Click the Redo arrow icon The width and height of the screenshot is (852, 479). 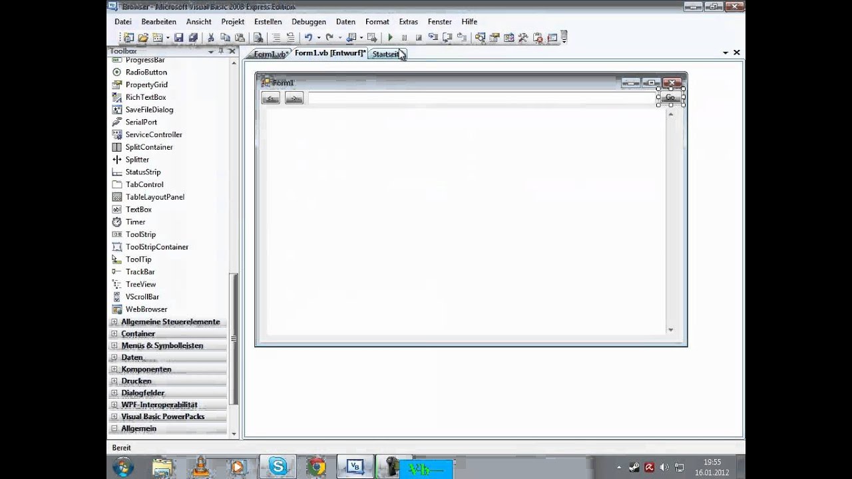[x=329, y=38]
